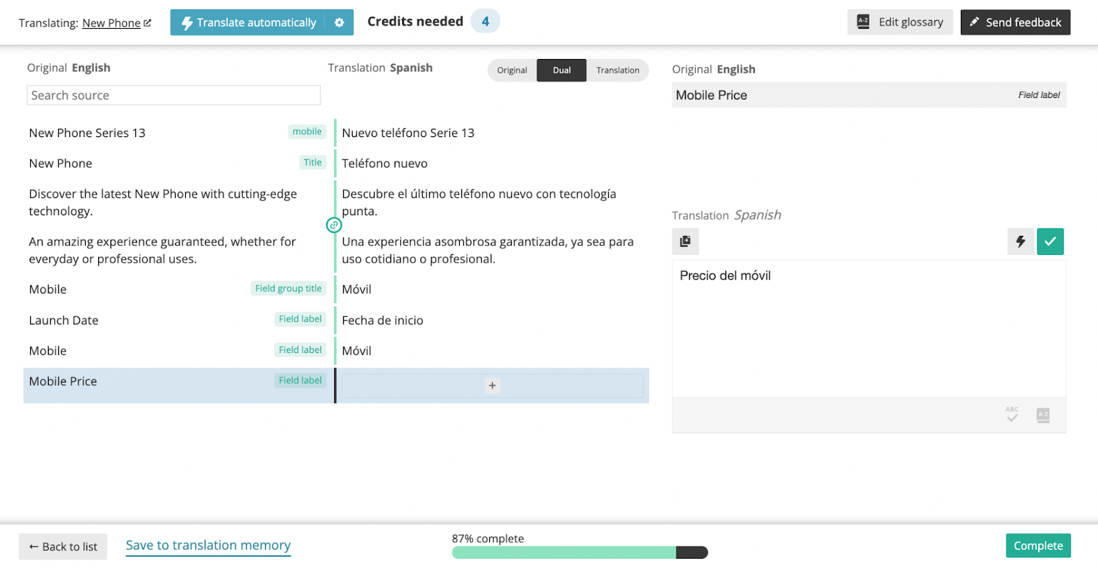This screenshot has width=1098, height=569.
Task: Click the link icon between segments
Action: point(334,225)
